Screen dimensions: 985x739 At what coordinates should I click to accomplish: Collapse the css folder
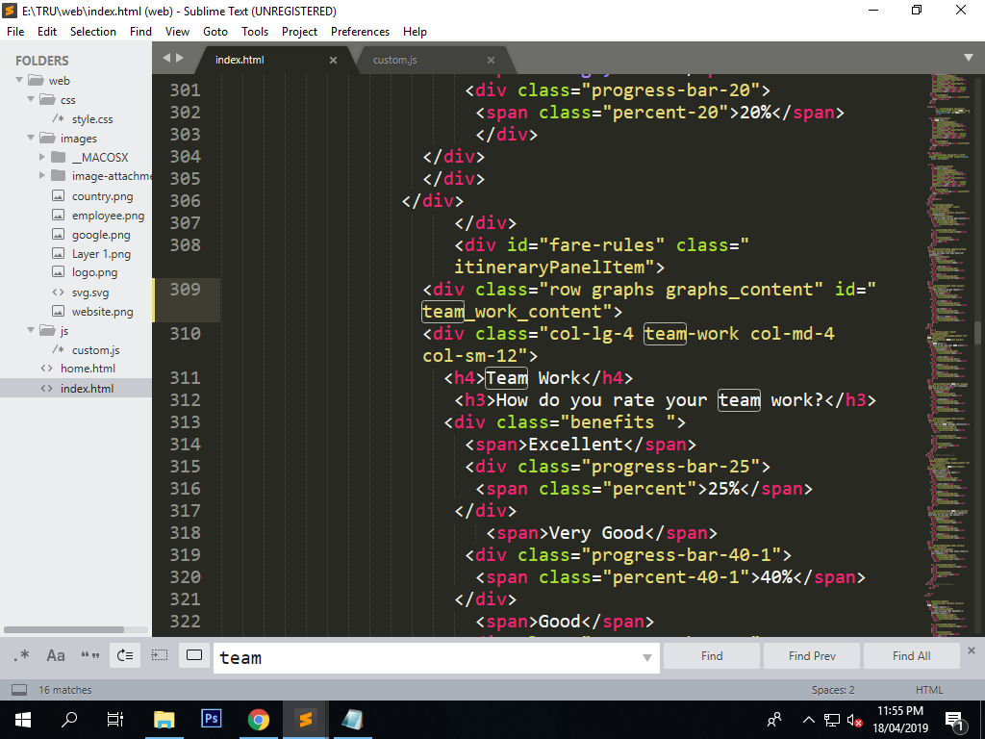(32, 100)
